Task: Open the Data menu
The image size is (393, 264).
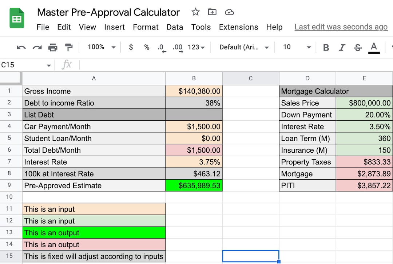Action: click(175, 27)
